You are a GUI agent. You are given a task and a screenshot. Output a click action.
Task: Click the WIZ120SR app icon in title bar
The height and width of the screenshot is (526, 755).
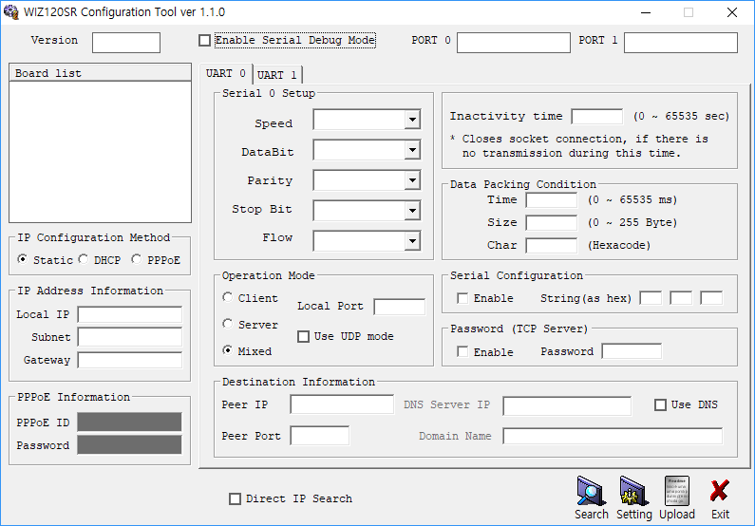tap(11, 12)
